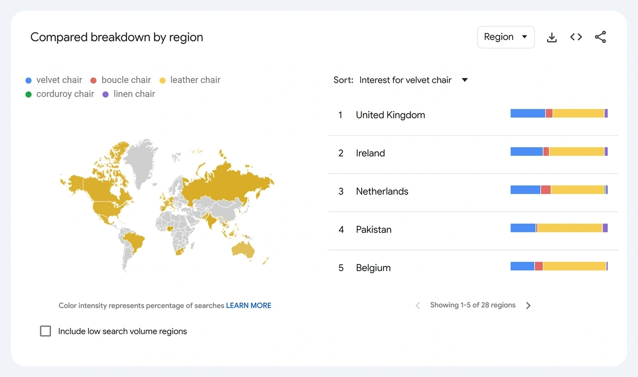638x377 pixels.
Task: Go to next page of regions
Action: (528, 306)
